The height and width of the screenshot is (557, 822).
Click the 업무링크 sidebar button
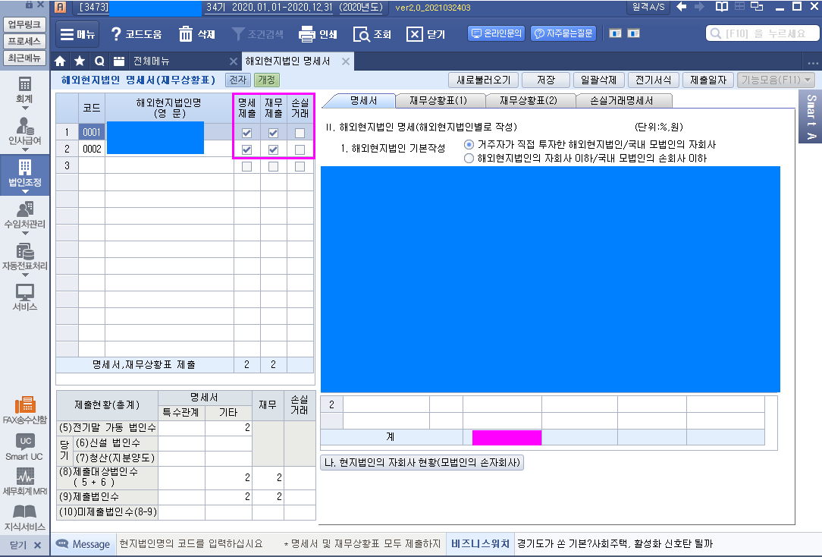tap(24, 24)
